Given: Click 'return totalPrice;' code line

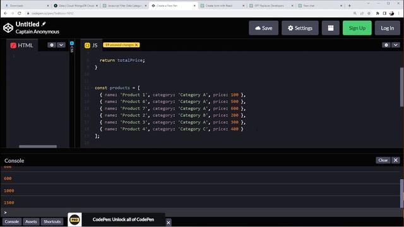Looking at the screenshot, I should pos(122,61).
